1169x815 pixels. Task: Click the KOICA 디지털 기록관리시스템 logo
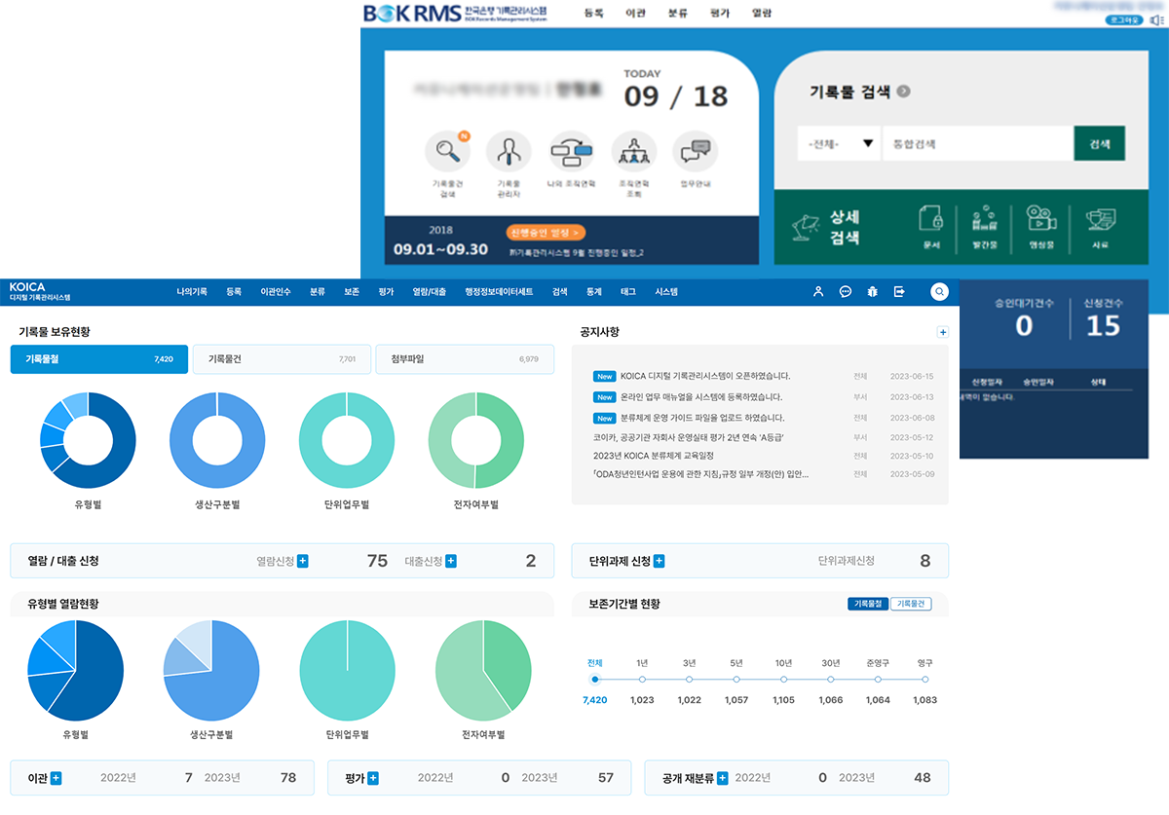[40, 291]
